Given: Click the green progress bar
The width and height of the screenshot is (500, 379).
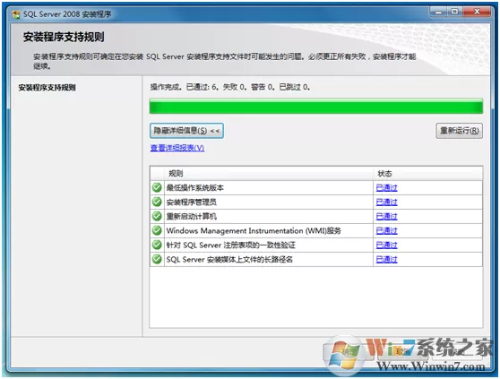Looking at the screenshot, I should click(316, 106).
